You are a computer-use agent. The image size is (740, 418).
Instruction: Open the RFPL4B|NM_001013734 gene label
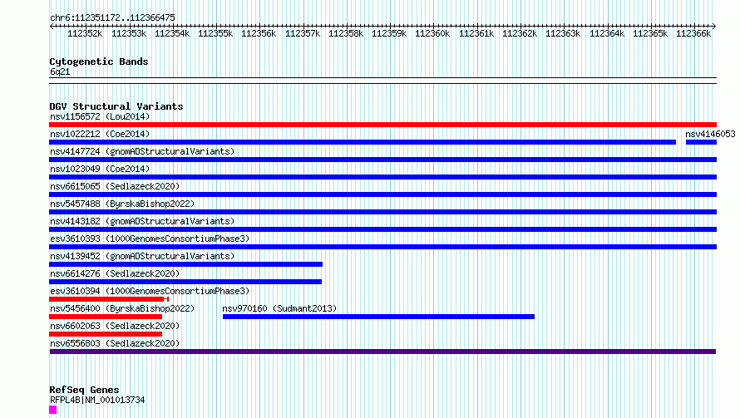[x=97, y=400]
